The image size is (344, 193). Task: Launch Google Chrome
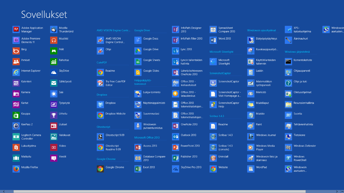111,169
